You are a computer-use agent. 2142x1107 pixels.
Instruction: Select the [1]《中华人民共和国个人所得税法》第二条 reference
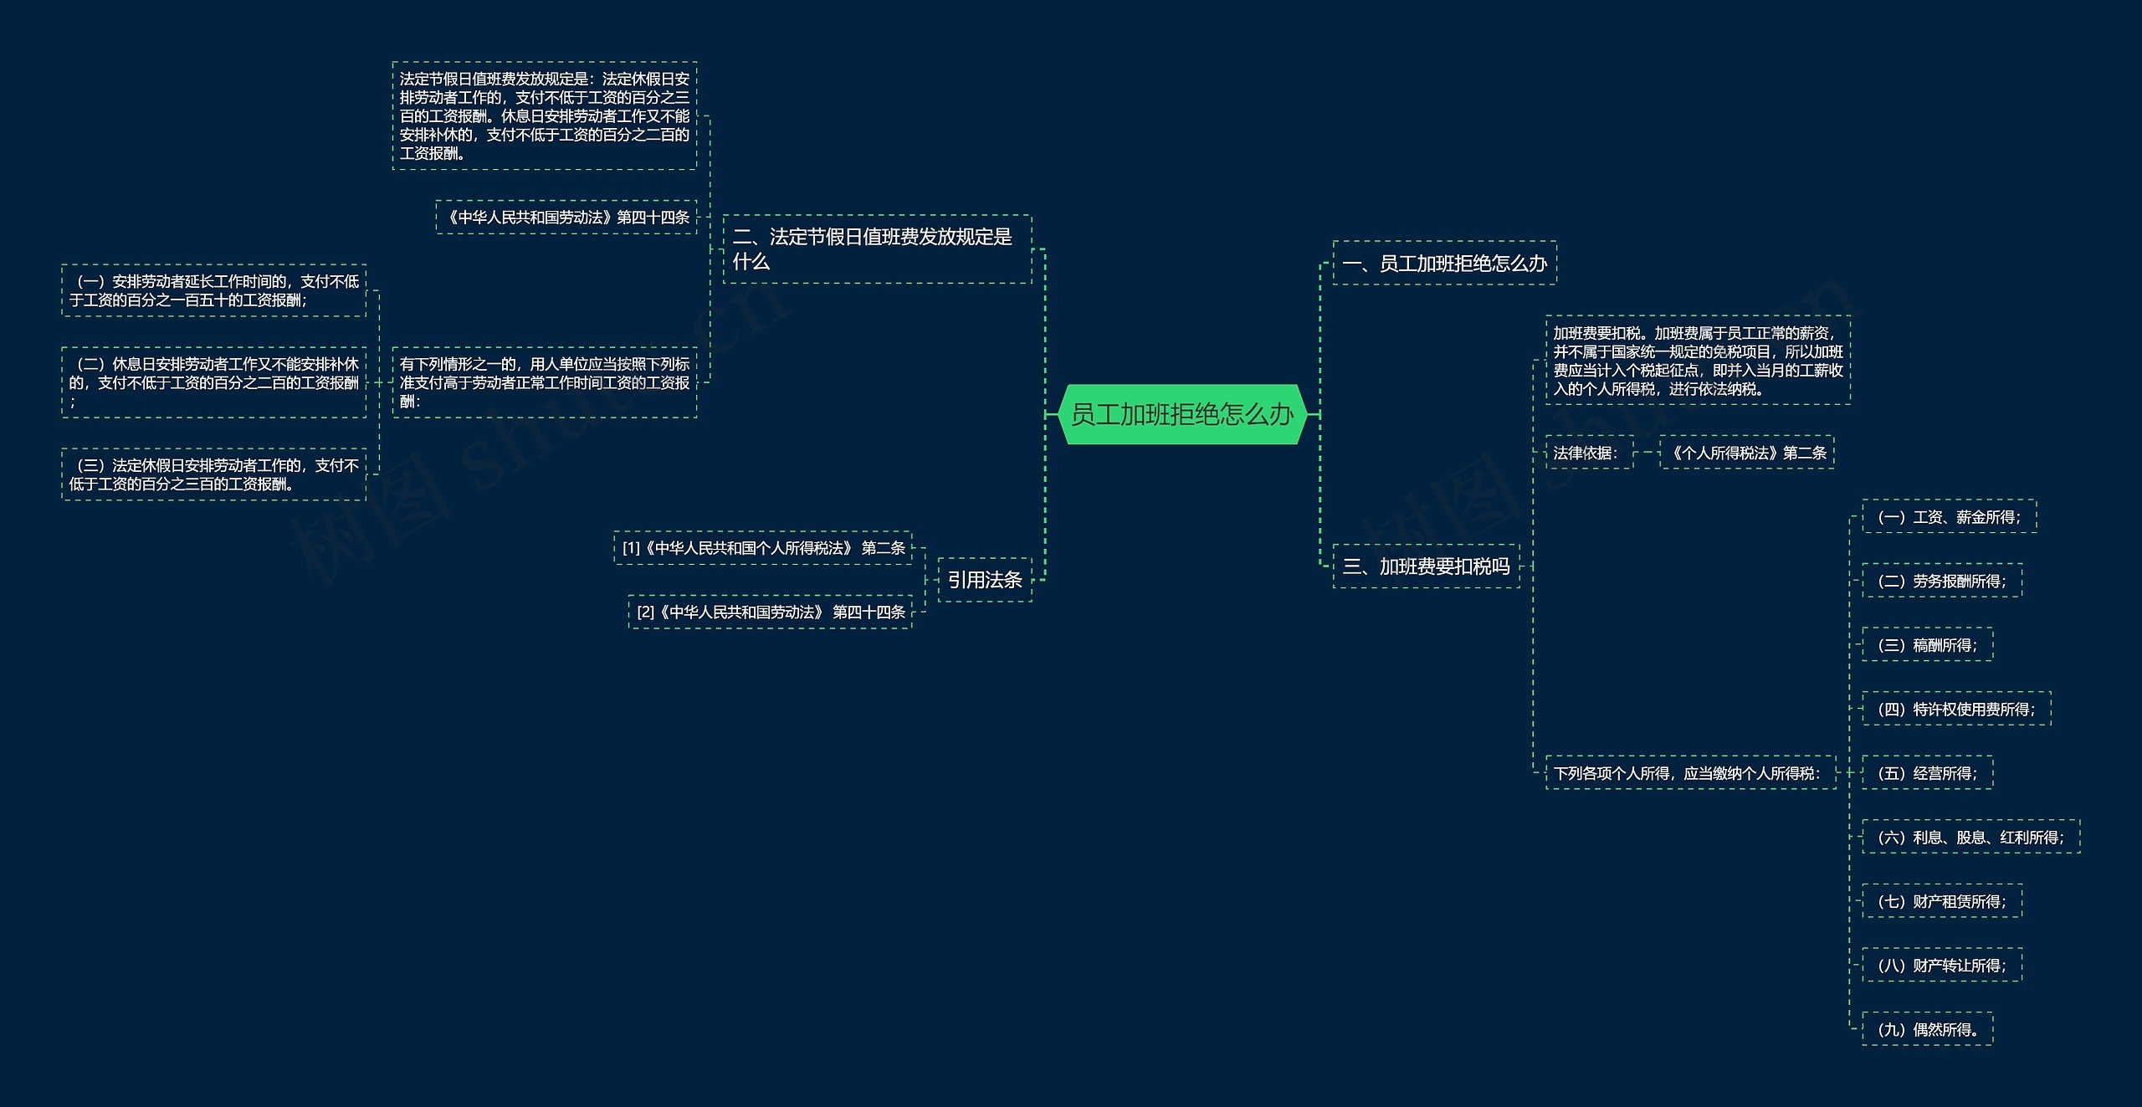pyautogui.click(x=763, y=548)
